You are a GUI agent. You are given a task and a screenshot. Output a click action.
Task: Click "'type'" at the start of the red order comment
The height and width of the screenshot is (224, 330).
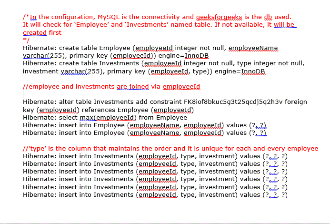click(x=38, y=149)
